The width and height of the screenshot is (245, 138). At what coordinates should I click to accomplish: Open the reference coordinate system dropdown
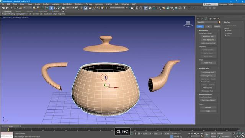(70, 8)
